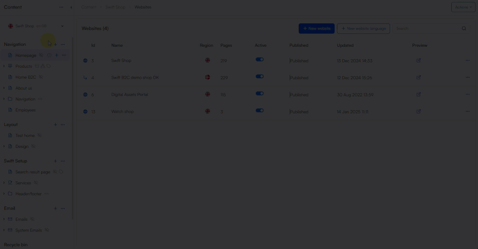This screenshot has height=249, width=478.
Task: Select Search result page in tree
Action: (x=33, y=172)
